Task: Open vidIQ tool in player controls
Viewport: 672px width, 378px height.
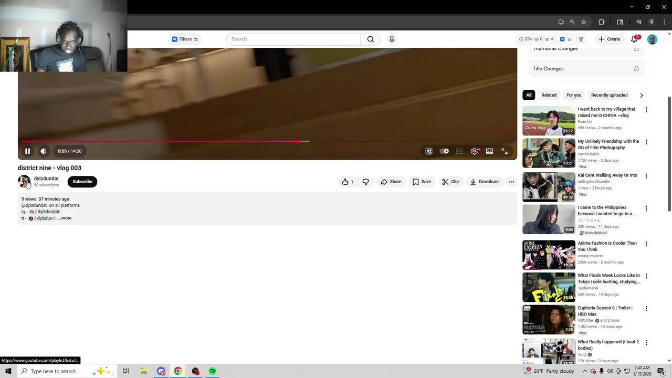Action: pyautogui.click(x=429, y=151)
